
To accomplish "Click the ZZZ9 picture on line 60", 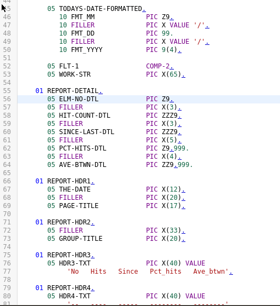I will (170, 132).
